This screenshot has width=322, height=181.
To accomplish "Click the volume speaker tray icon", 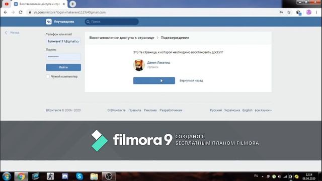I will 280,176.
